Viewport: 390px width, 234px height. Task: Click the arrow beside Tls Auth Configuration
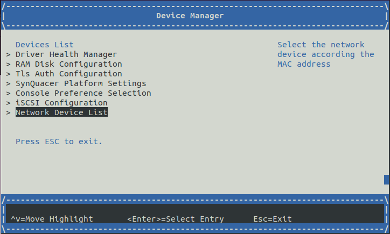pos(9,74)
